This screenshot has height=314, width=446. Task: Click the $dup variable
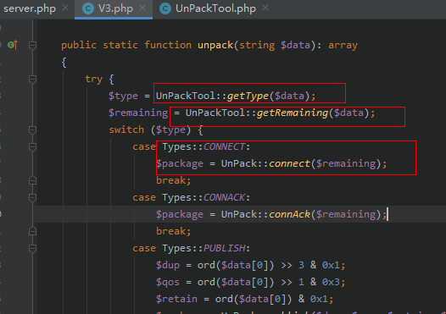click(x=168, y=265)
